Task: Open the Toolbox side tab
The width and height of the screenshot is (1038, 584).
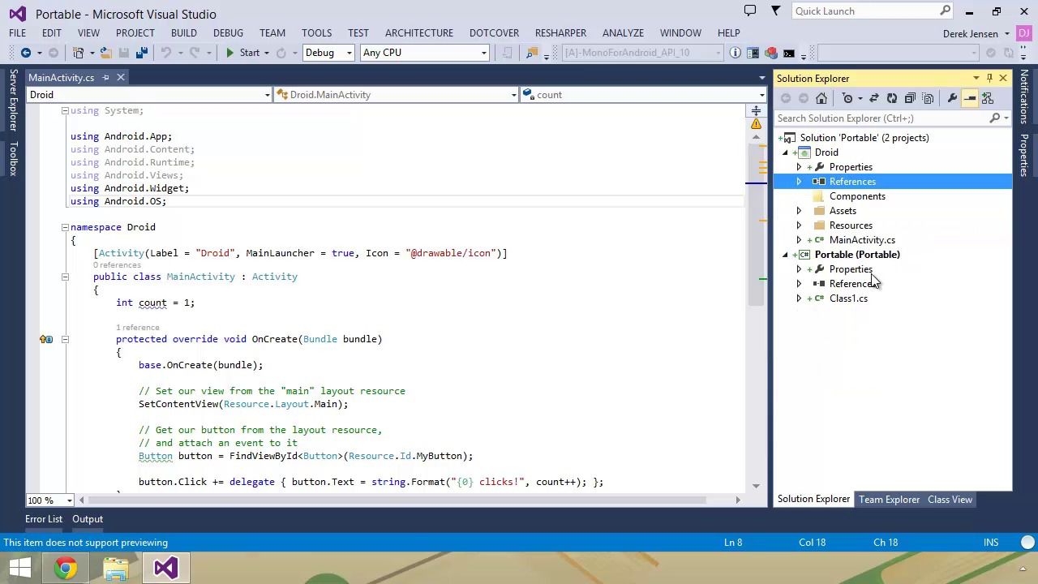Action: [x=13, y=158]
